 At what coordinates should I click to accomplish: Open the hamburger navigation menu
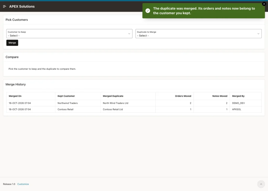click(5, 7)
